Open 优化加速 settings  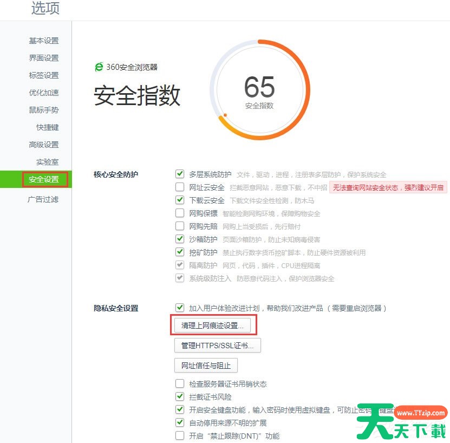[43, 93]
